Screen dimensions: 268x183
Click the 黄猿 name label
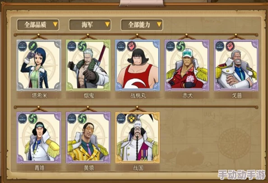[89, 168]
